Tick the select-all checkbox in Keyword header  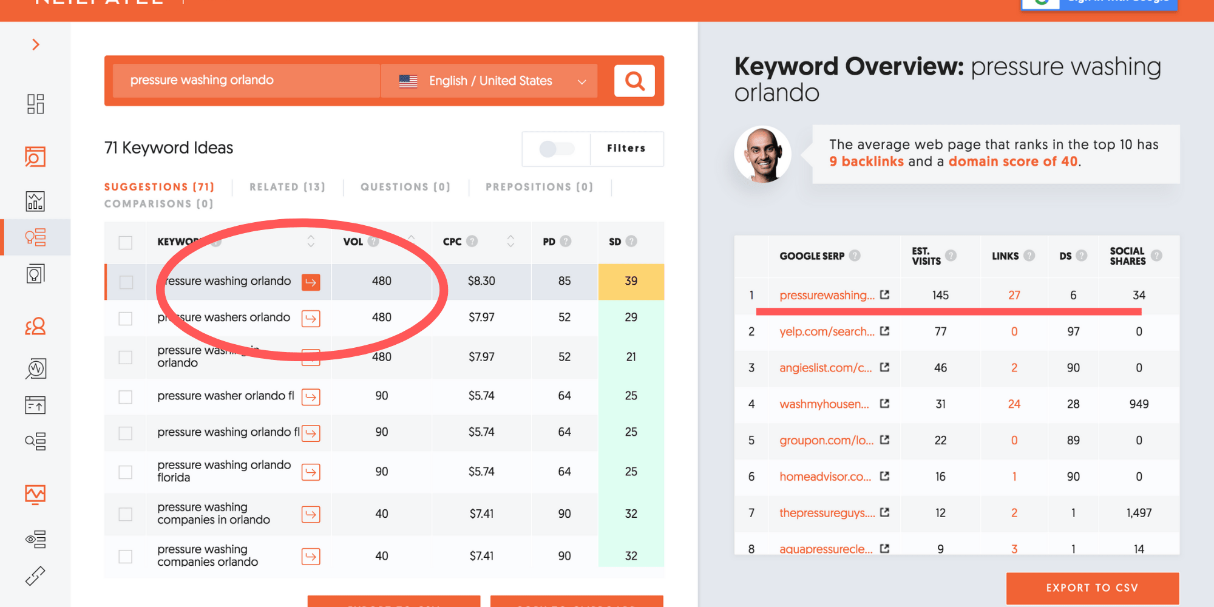coord(126,243)
